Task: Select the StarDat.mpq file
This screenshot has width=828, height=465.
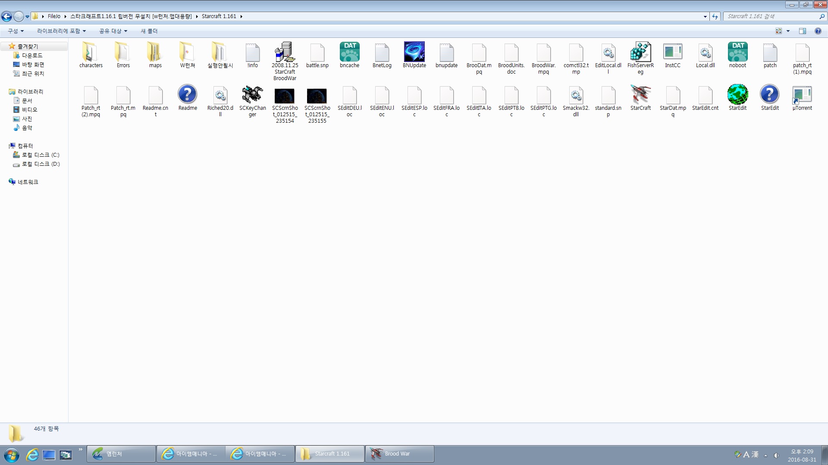Action: click(673, 101)
